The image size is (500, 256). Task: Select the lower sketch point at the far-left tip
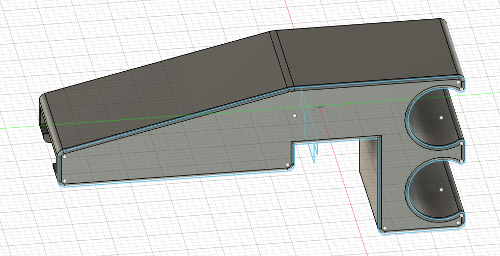click(65, 181)
